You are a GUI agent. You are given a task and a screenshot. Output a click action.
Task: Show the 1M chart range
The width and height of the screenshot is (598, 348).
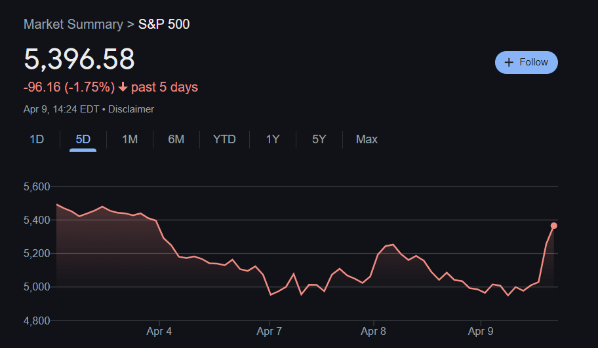click(x=130, y=139)
